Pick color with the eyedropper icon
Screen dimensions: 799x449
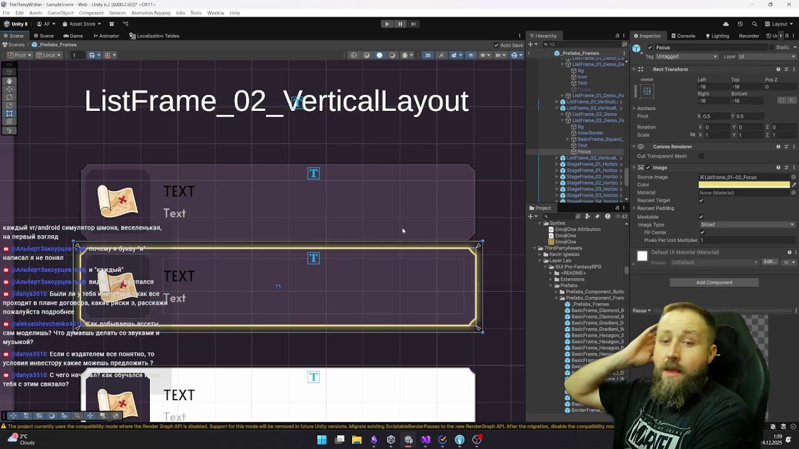tap(794, 185)
